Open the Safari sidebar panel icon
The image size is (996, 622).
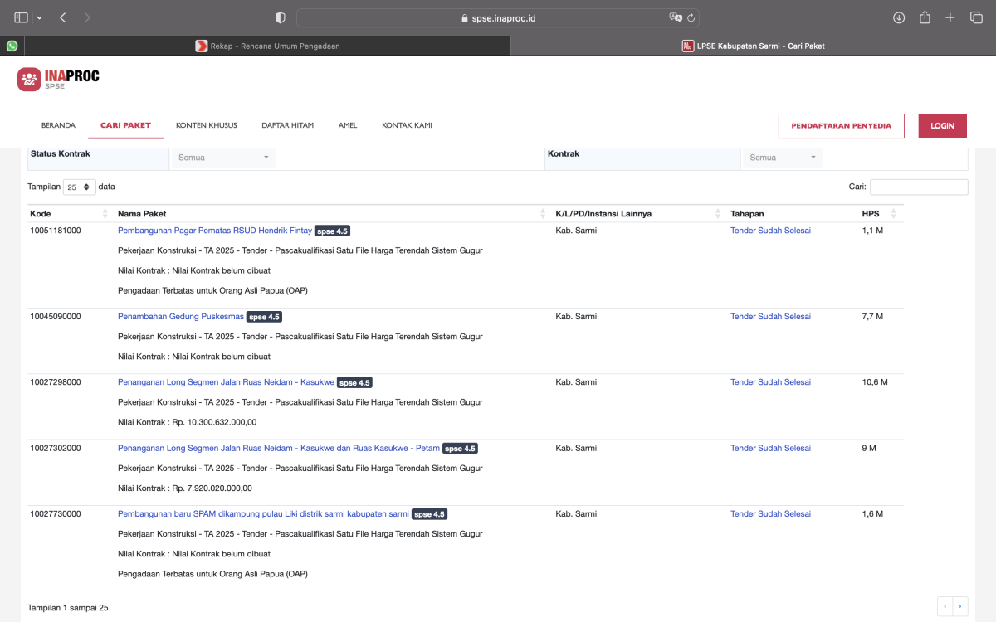point(22,17)
